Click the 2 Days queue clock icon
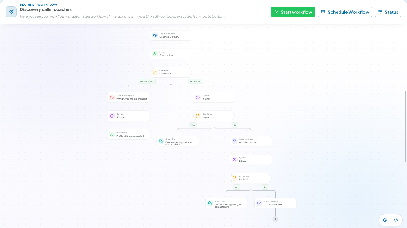Viewport: 407px width, 228px height. click(x=234, y=160)
